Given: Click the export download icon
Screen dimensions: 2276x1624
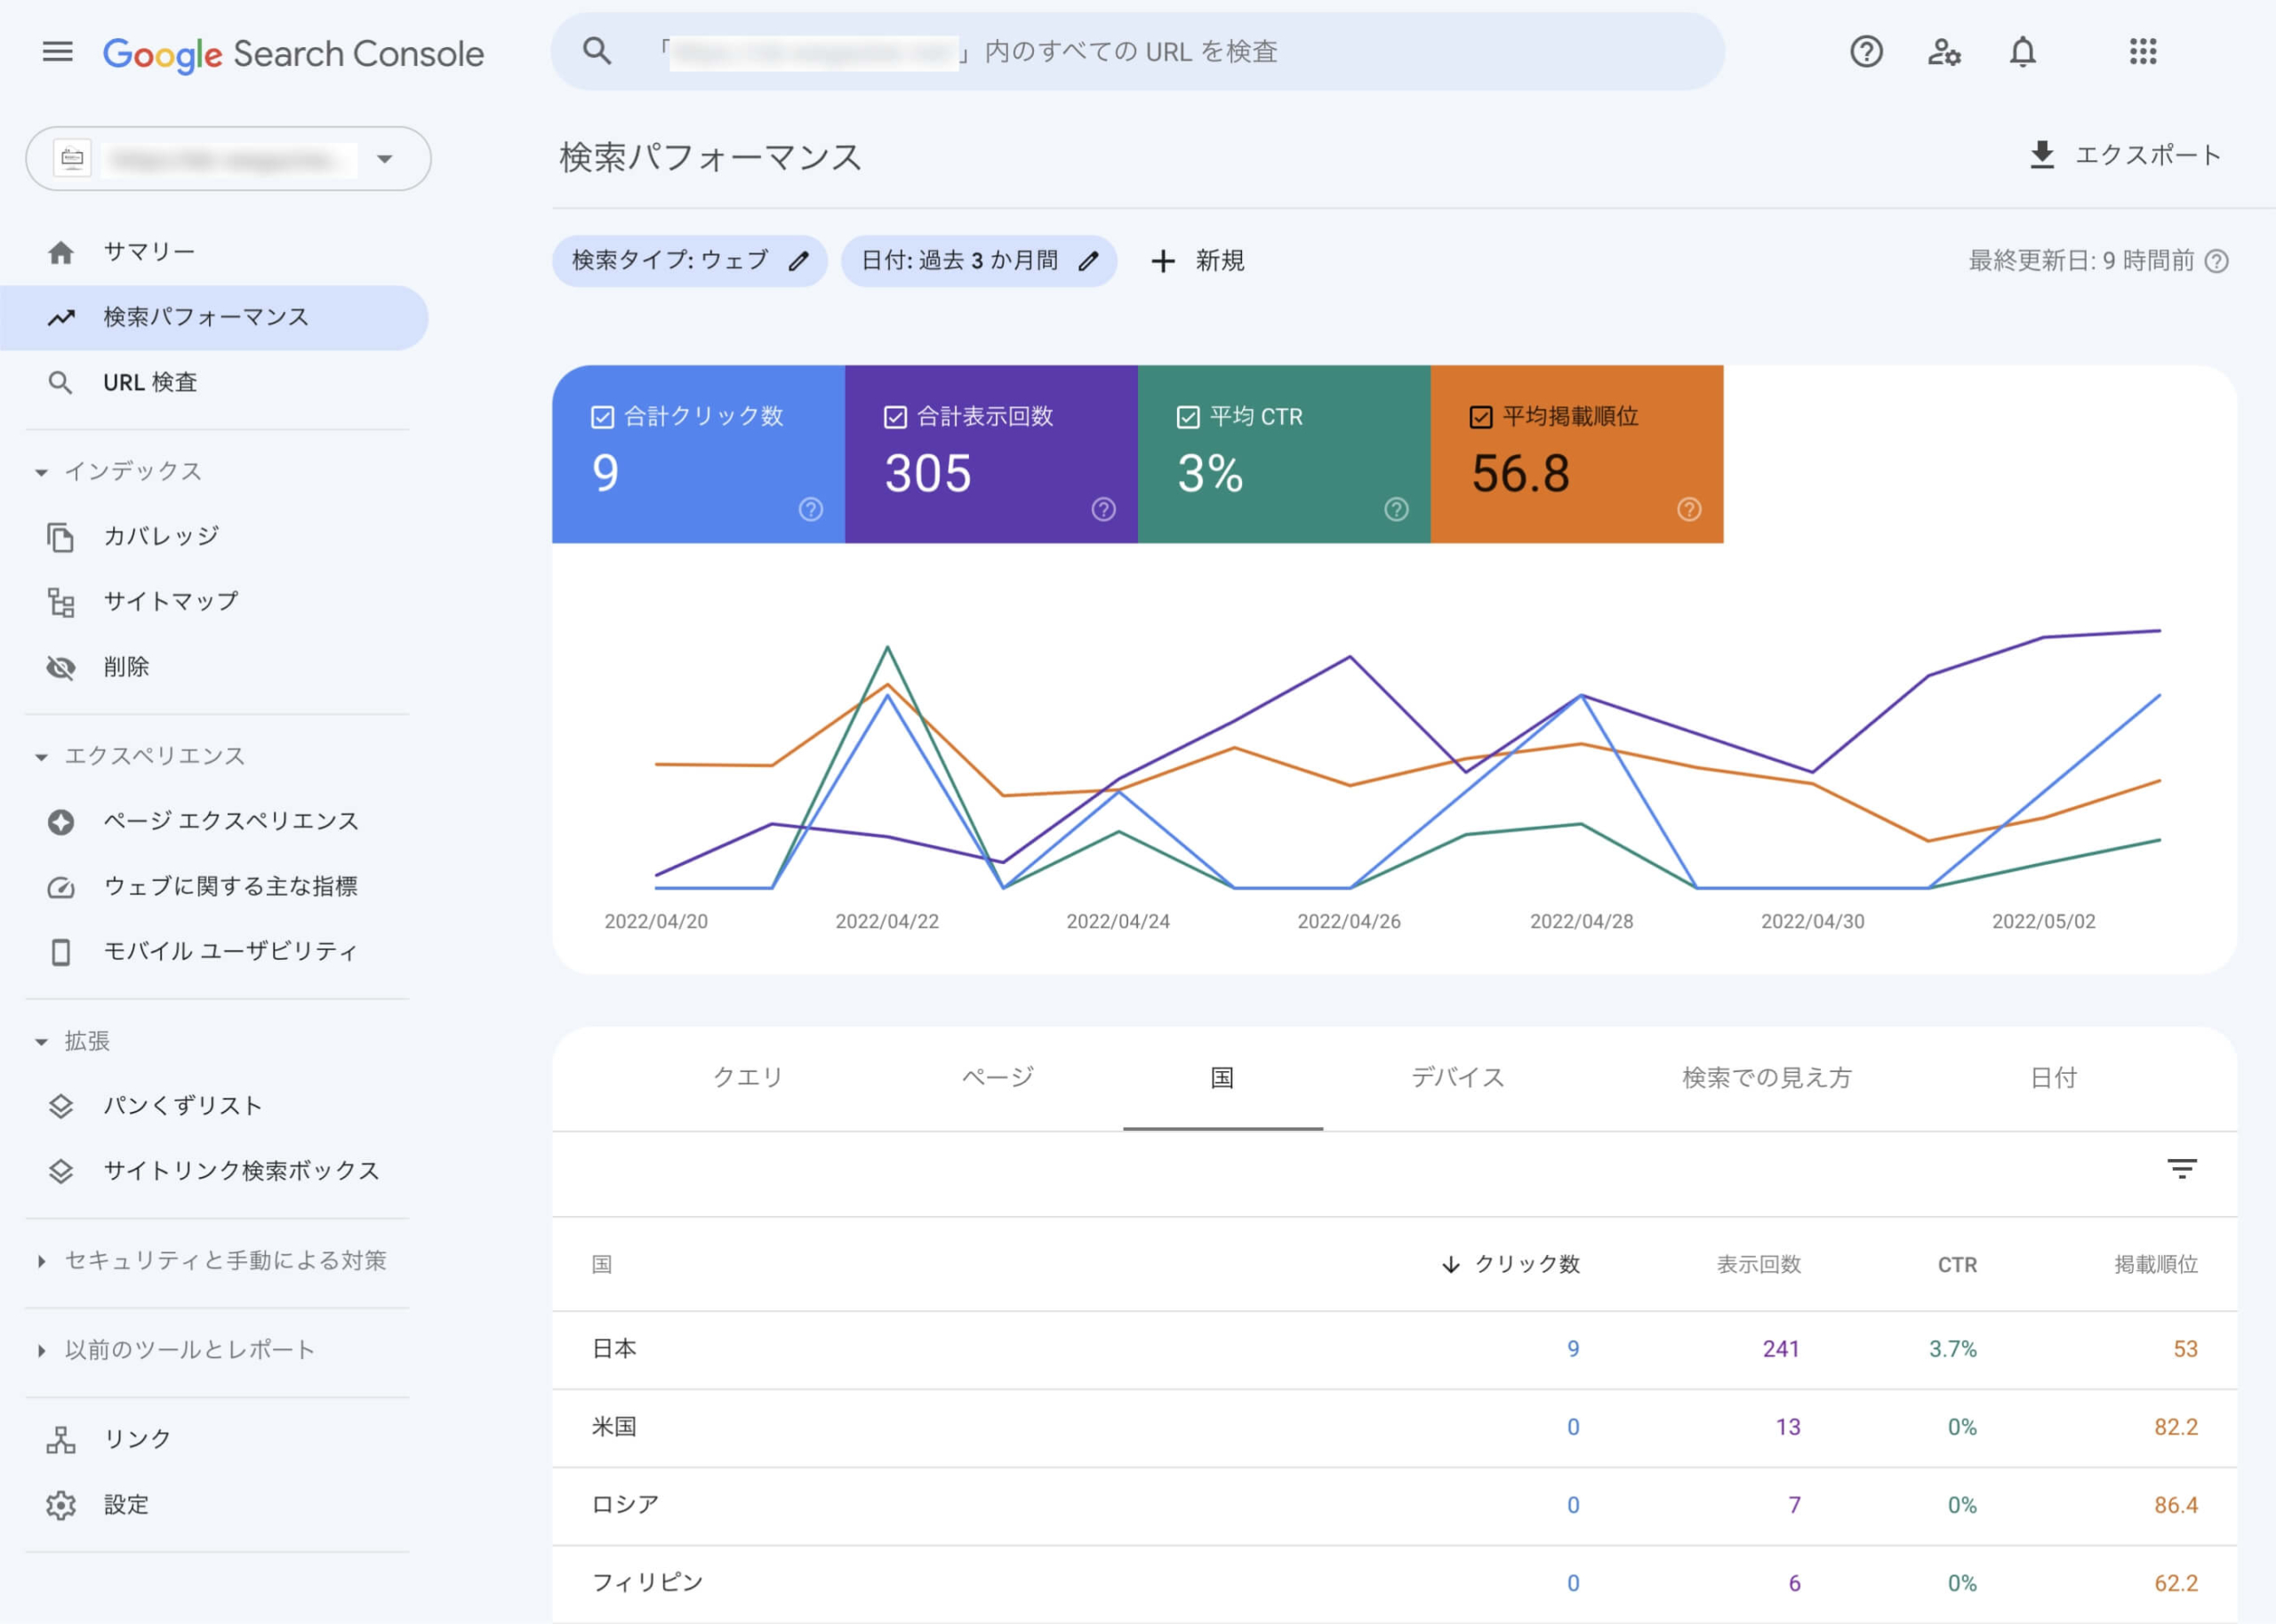Looking at the screenshot, I should point(2042,155).
